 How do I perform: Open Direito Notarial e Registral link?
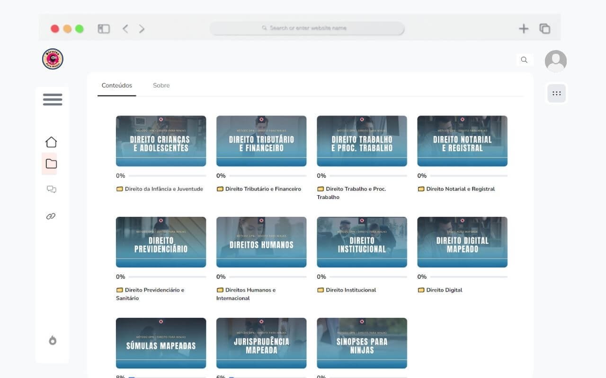461,189
